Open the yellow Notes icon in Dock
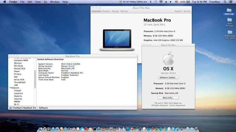The width and height of the screenshot is (236, 132). [90, 129]
